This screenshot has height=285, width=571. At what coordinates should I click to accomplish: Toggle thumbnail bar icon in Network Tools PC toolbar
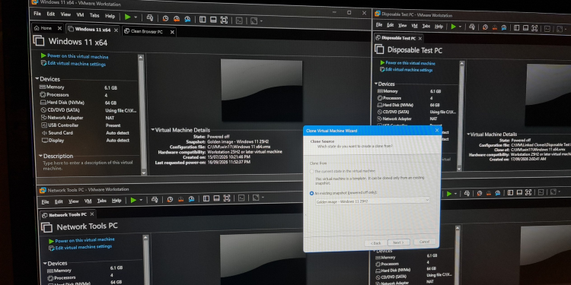click(x=216, y=198)
